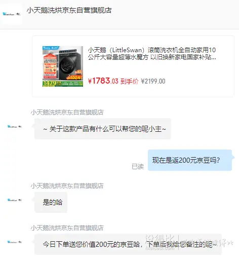Select the 是的哈 reply bubble
Screen dimensions: 239x260
pos(51,202)
